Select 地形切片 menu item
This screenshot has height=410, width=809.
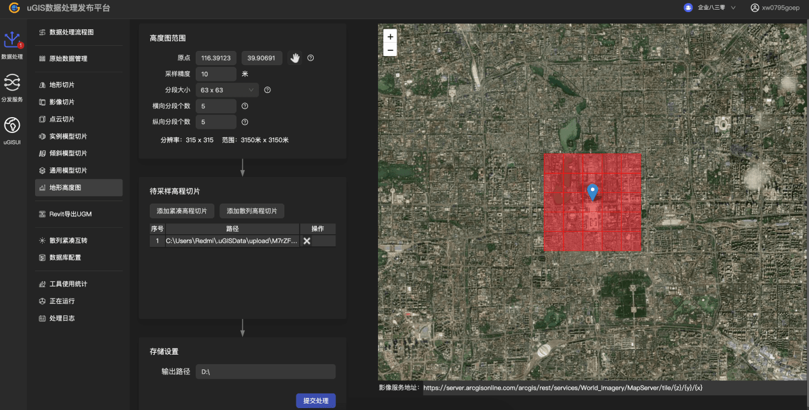62,85
